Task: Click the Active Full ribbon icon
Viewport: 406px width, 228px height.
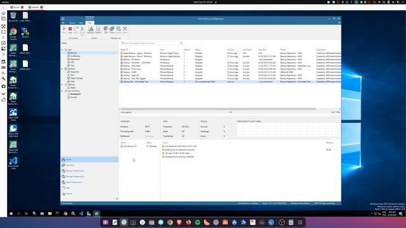Action: click(x=82, y=30)
